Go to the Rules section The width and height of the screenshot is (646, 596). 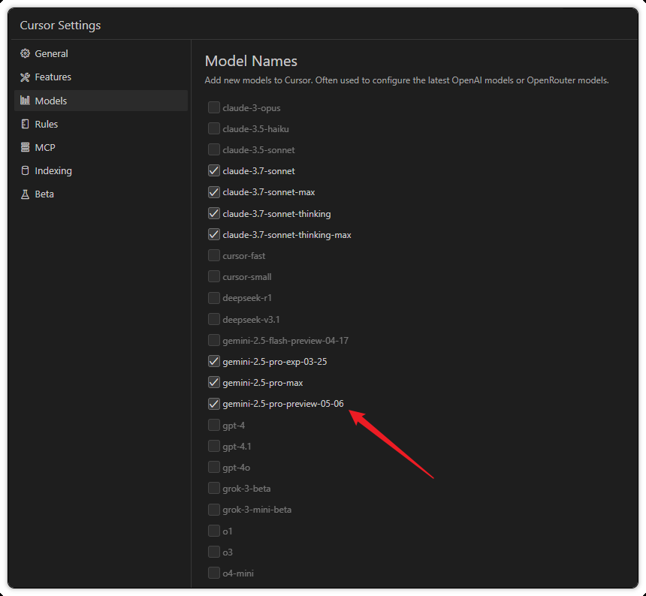click(x=101, y=124)
